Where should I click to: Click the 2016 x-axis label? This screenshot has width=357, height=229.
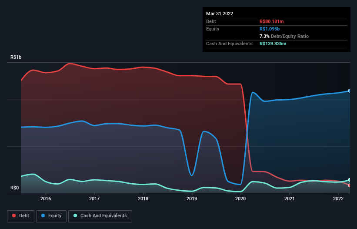coord(46,199)
